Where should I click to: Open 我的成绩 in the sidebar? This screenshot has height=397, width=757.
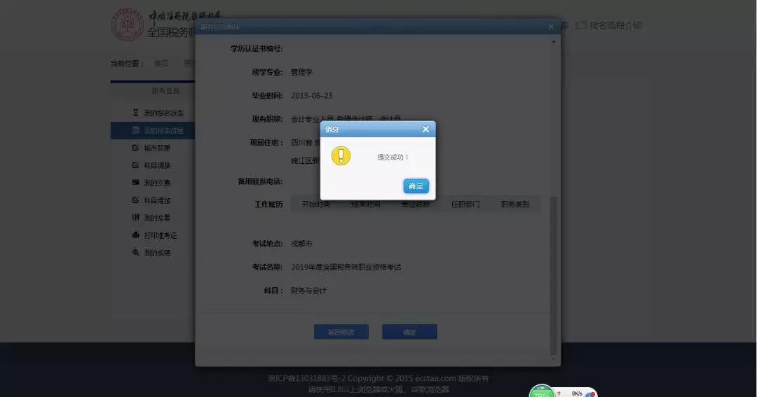(157, 253)
